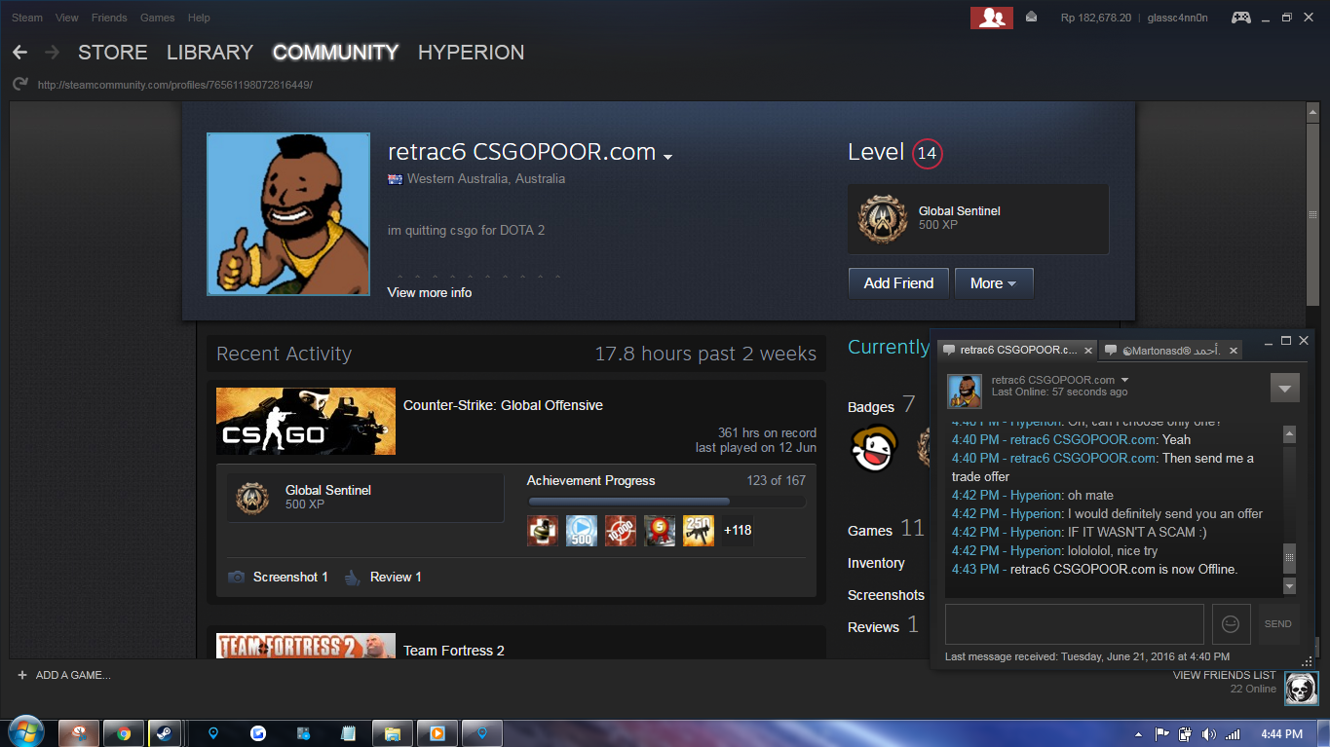Switch to the Martonasd chat tab
The image size is (1330, 747).
pyautogui.click(x=1169, y=351)
